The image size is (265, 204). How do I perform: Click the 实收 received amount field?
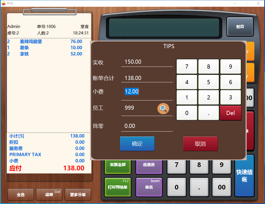coord(147,62)
